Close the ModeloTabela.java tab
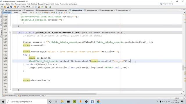The height and width of the screenshot is (104, 186). click(130, 10)
